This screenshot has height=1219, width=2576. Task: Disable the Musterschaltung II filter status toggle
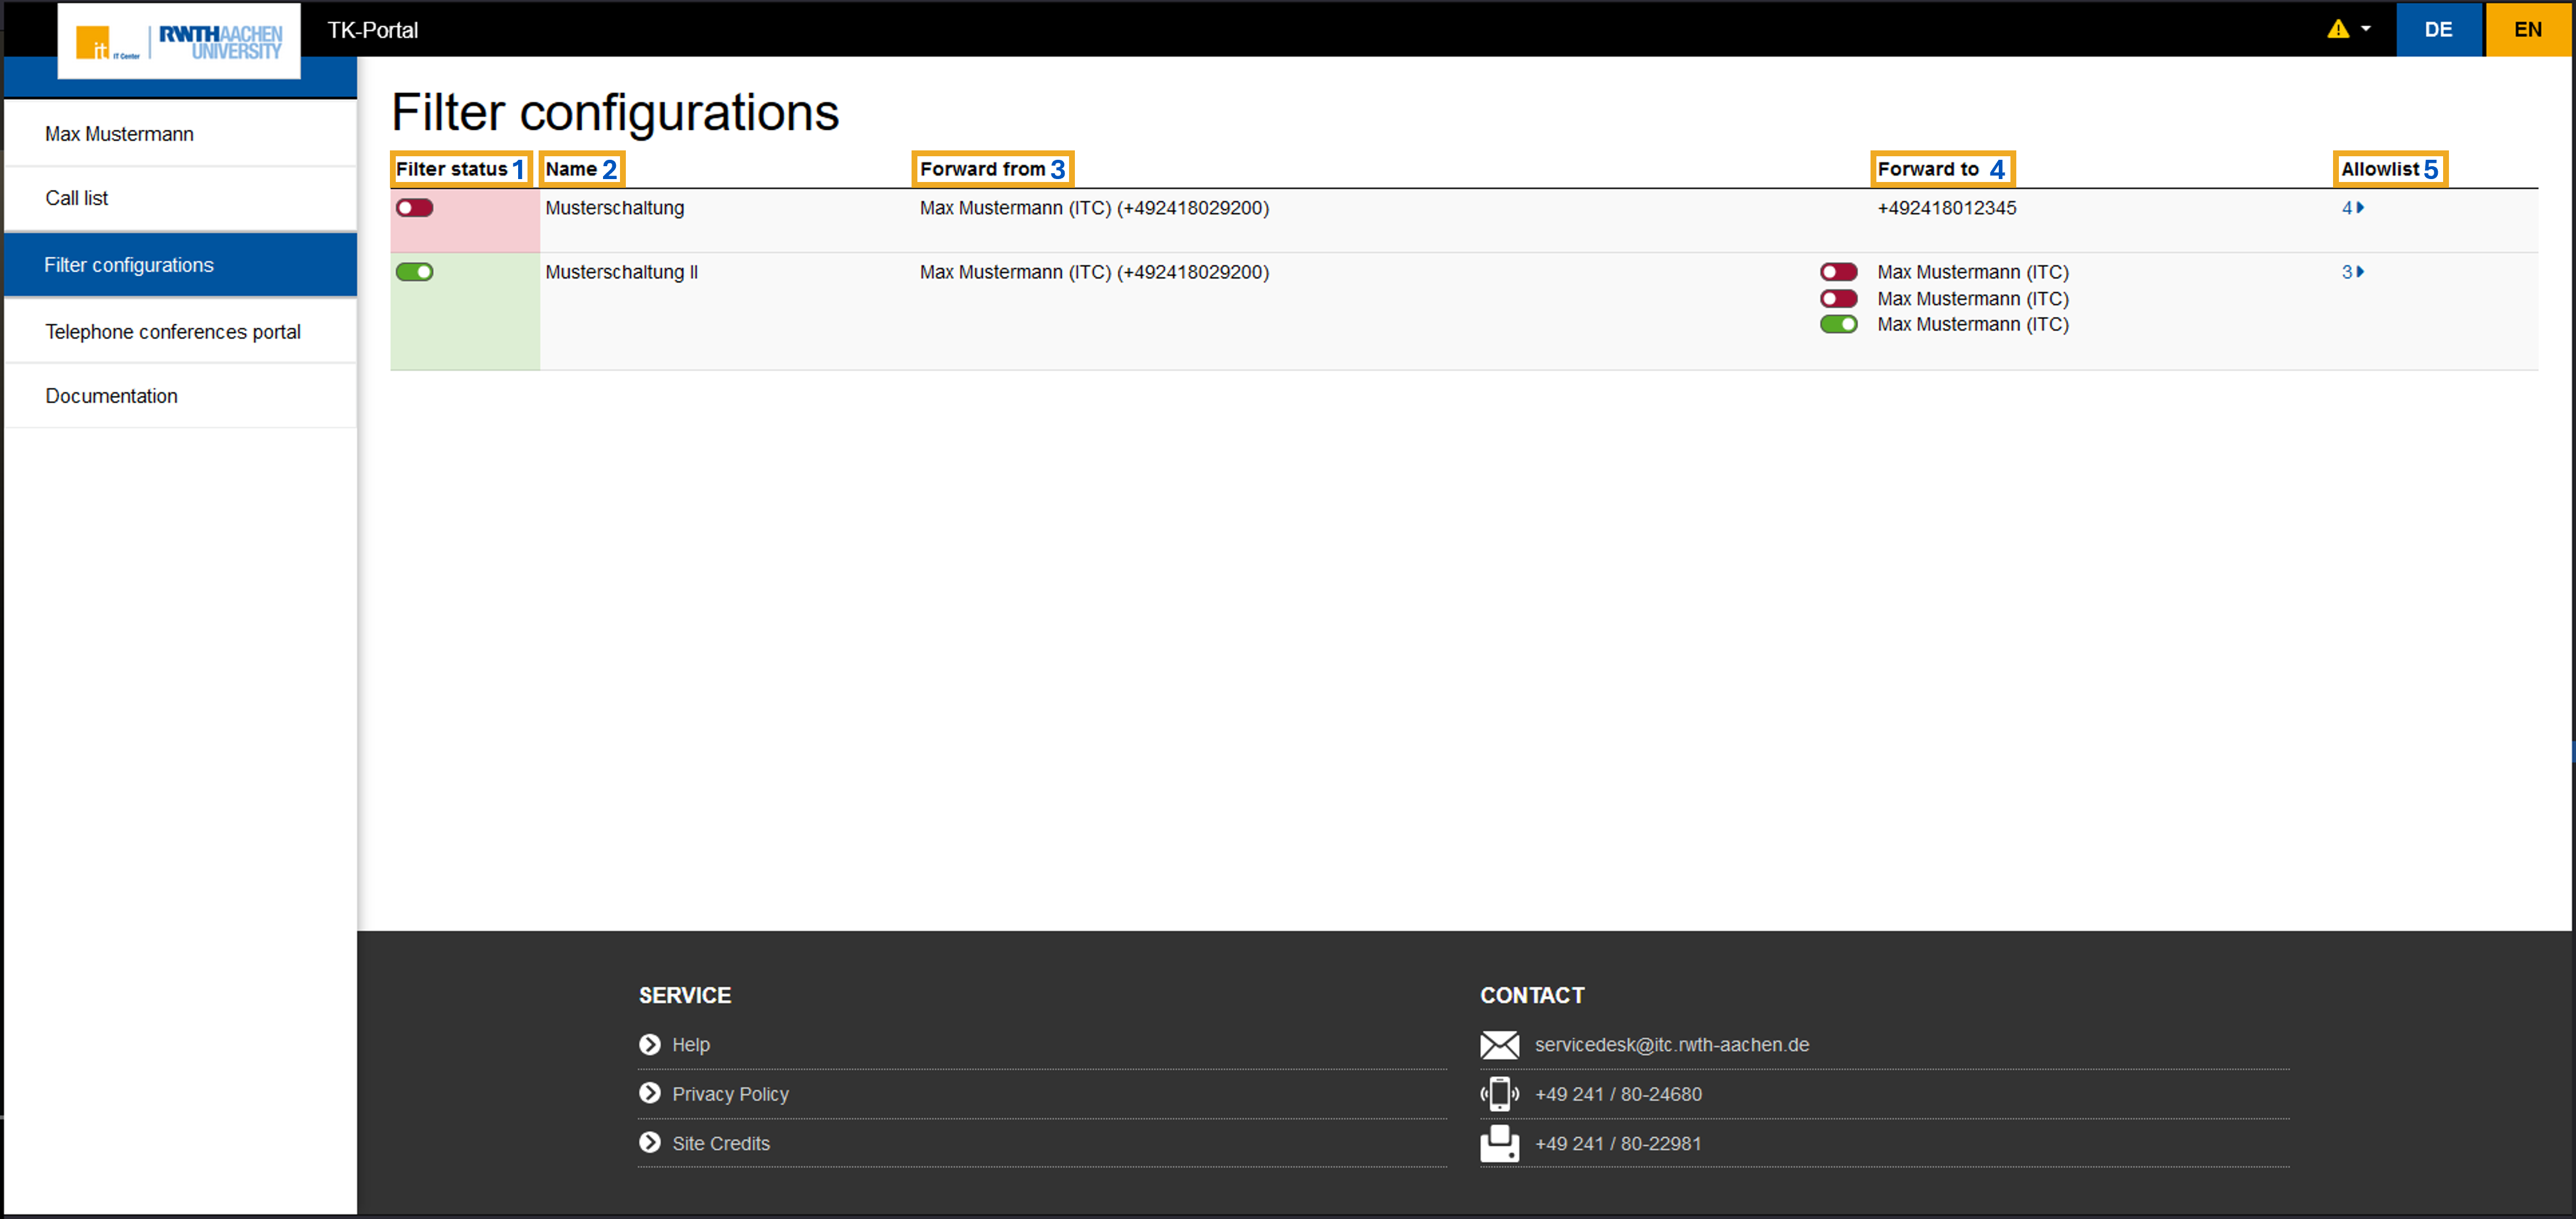coord(414,272)
